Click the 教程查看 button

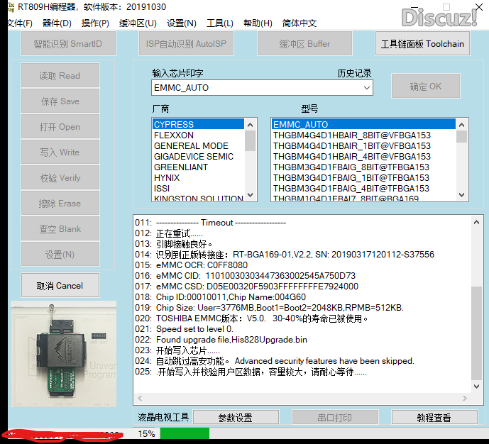(434, 418)
